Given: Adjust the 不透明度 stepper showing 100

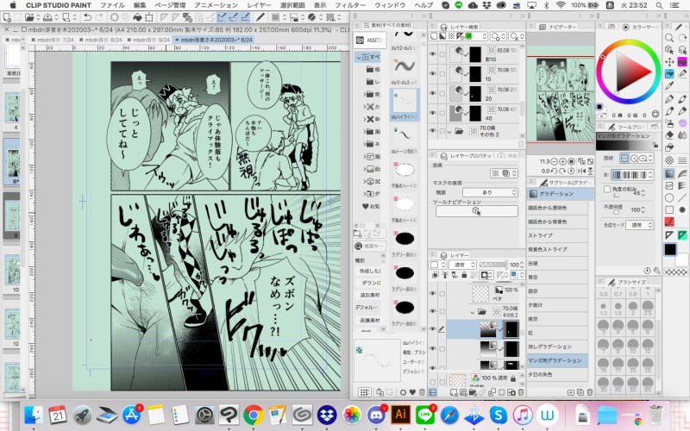Looking at the screenshot, I should [643, 209].
